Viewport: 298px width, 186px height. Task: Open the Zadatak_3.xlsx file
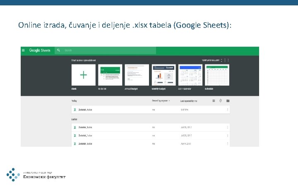pyautogui.click(x=151, y=127)
